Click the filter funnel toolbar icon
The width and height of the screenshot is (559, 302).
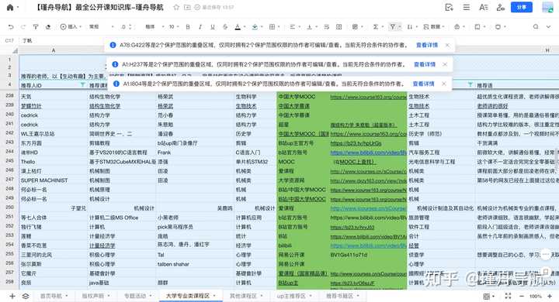[x=393, y=26]
